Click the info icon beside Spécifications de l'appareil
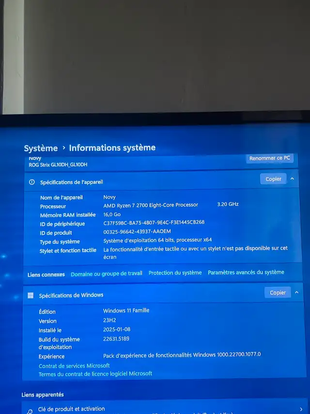The height and width of the screenshot is (414, 310). click(x=32, y=182)
